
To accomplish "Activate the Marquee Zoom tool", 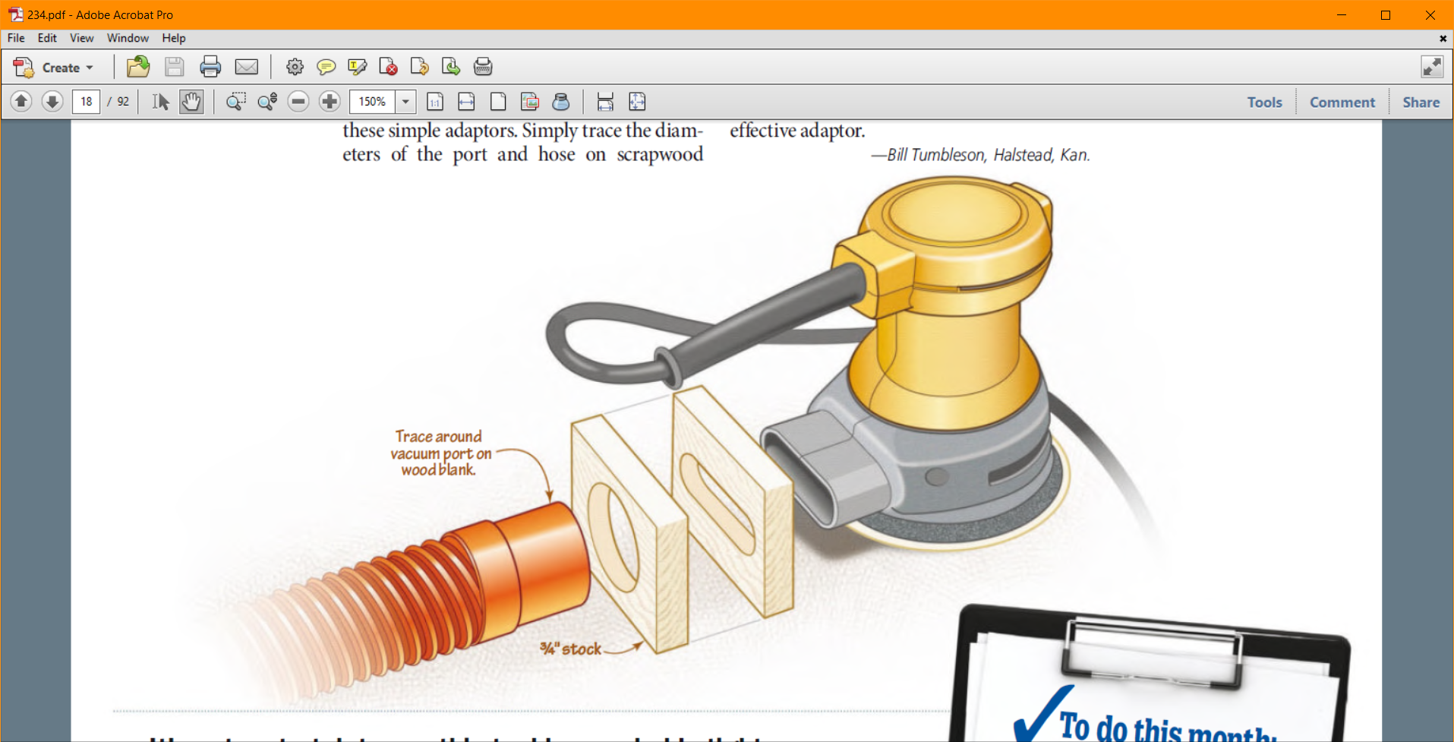I will point(236,101).
